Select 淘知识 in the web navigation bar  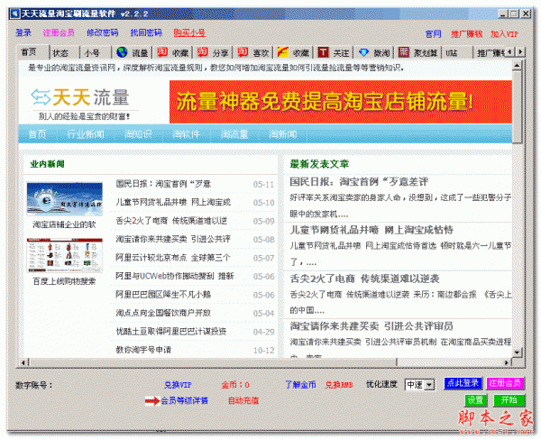coord(138,134)
